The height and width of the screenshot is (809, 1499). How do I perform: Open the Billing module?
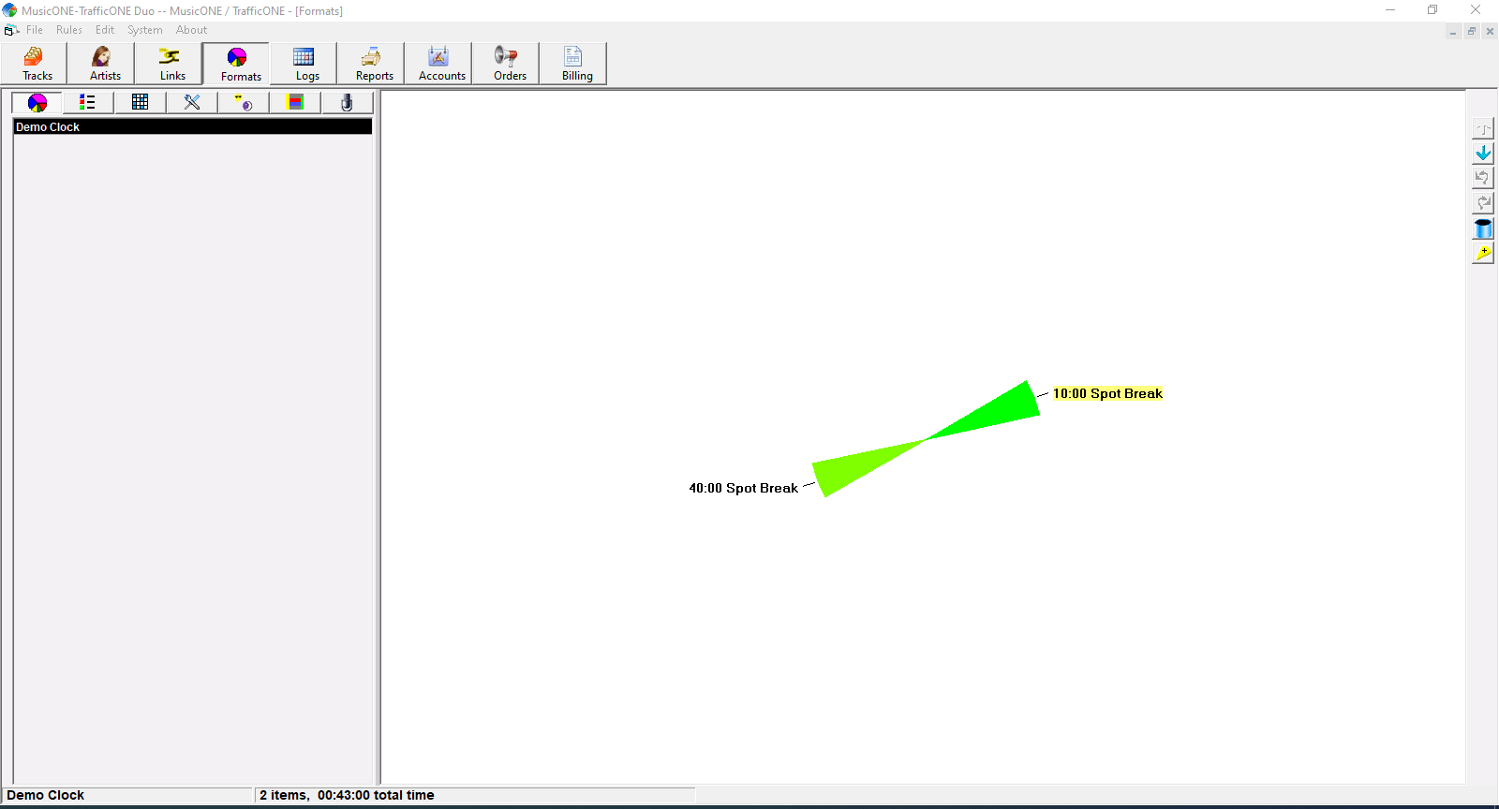point(574,64)
